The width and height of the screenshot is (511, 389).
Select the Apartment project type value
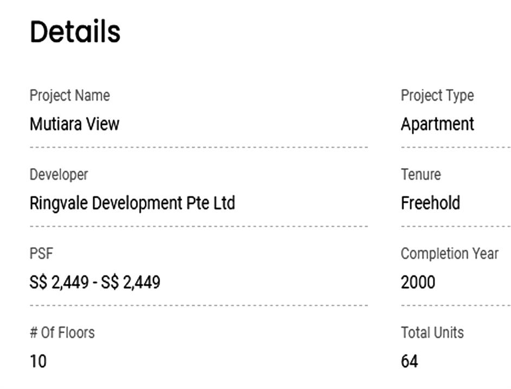pyautogui.click(x=437, y=124)
